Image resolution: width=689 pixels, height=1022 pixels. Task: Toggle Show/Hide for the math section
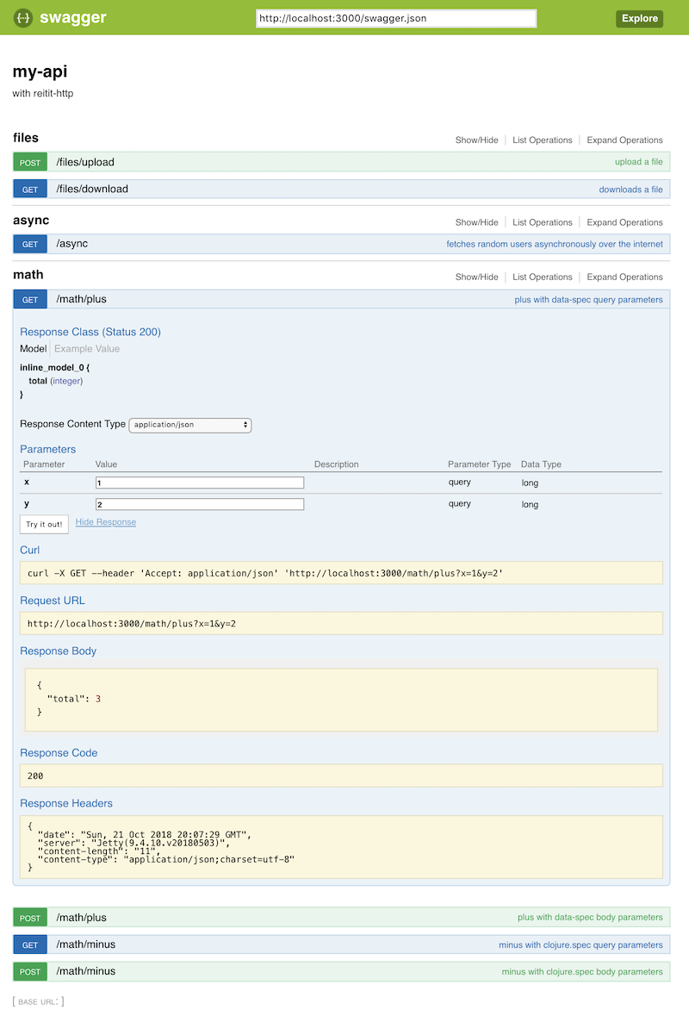[476, 277]
